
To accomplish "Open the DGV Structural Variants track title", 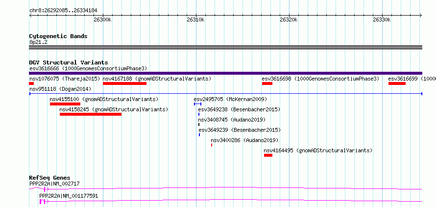I will point(69,62).
